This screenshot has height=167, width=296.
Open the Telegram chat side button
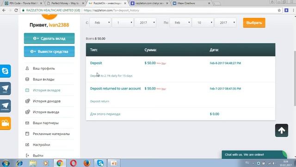[x=5, y=89]
